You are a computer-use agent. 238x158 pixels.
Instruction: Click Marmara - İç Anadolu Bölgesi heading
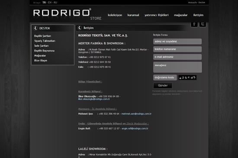pos(97,109)
